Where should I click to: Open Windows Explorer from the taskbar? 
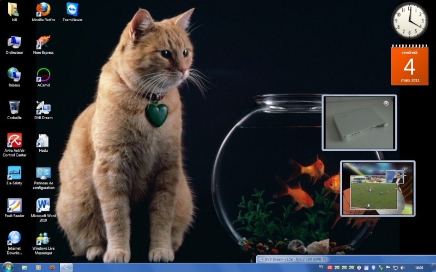(x=25, y=268)
